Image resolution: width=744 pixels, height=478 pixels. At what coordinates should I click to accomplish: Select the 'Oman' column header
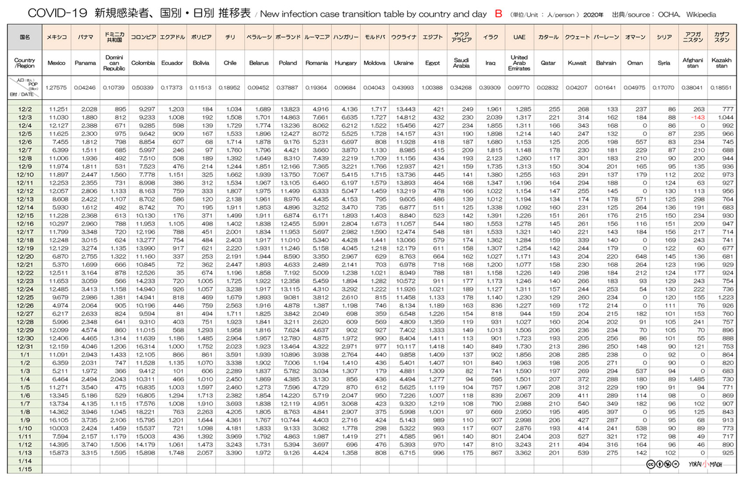tap(635, 63)
